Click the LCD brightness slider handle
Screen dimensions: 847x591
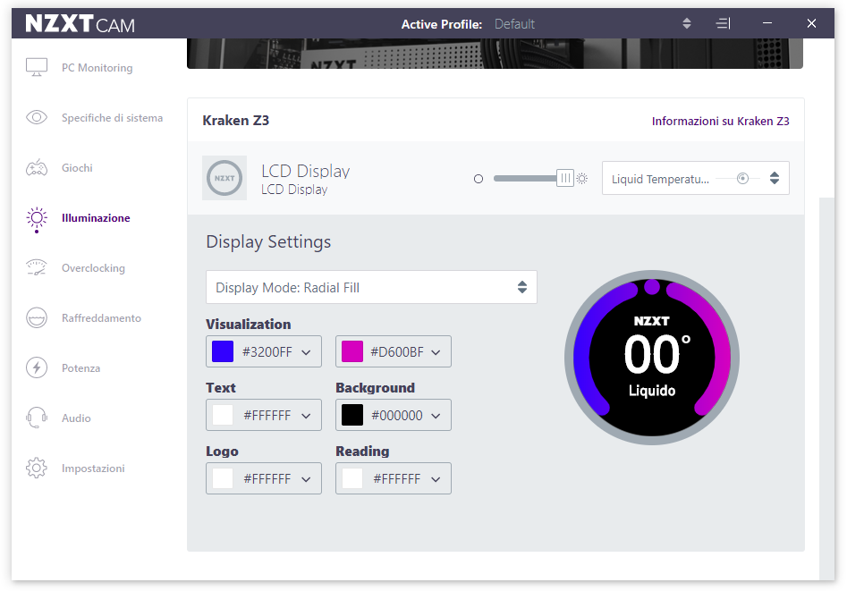pos(565,178)
